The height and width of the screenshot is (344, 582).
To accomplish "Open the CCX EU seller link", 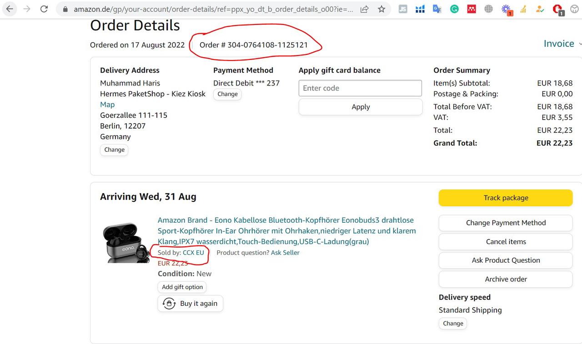I will coord(193,253).
